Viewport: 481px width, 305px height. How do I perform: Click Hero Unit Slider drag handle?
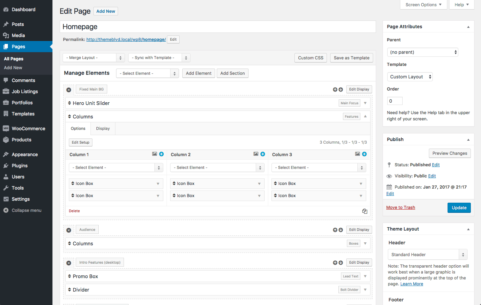pyautogui.click(x=70, y=103)
